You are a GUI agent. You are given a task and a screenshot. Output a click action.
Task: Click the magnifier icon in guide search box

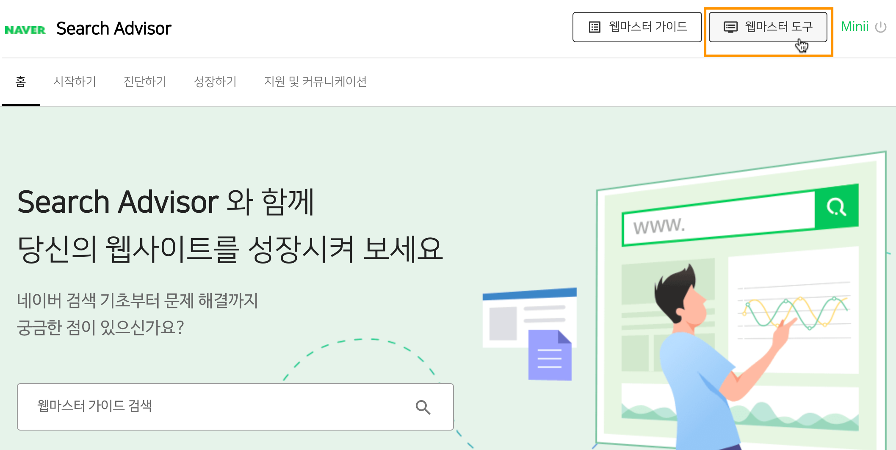tap(423, 407)
